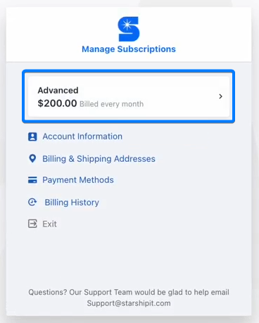The image size is (259, 323).
Task: Click the Manage Subscriptions heading
Action: pyautogui.click(x=129, y=49)
